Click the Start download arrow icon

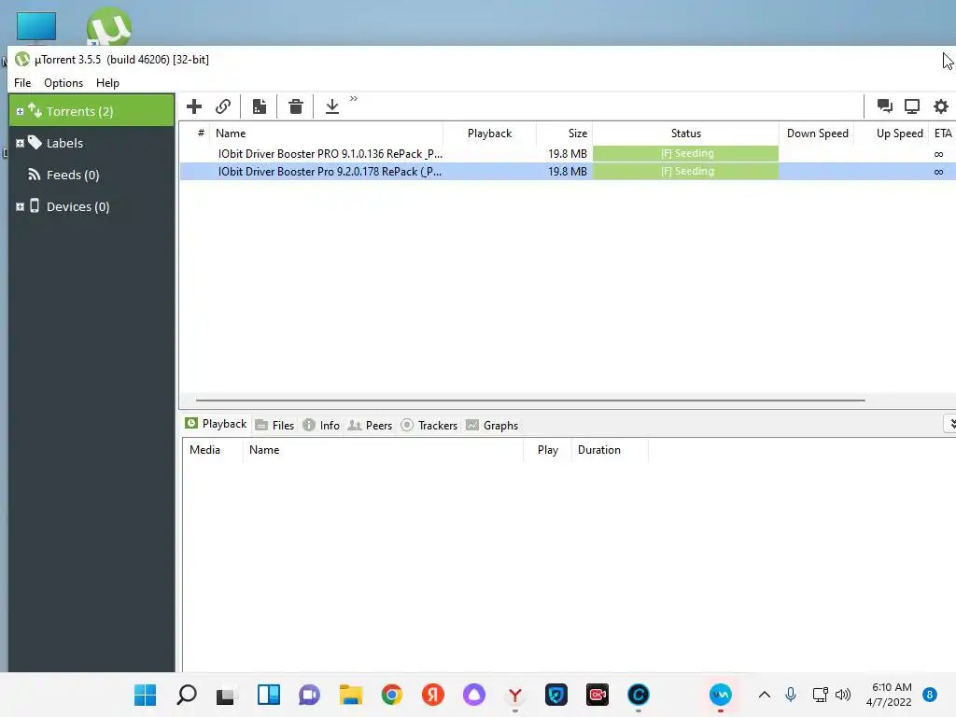coord(332,106)
